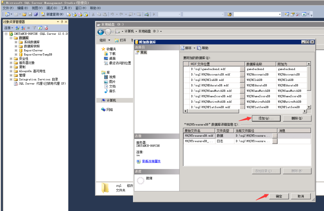The height and width of the screenshot is (211, 324).
Task: Pin the Object Explorer panel with pushpin icon
Action: (62, 22)
